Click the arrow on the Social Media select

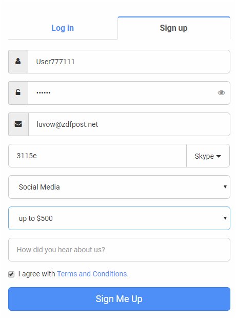[225, 187]
